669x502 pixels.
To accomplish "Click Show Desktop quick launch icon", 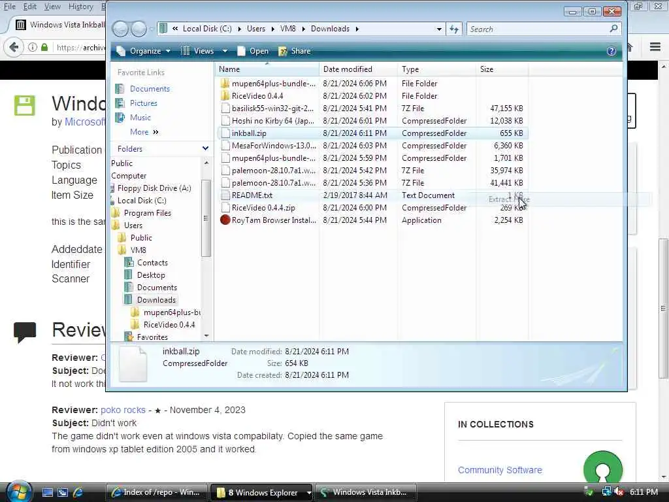I will click(x=48, y=493).
